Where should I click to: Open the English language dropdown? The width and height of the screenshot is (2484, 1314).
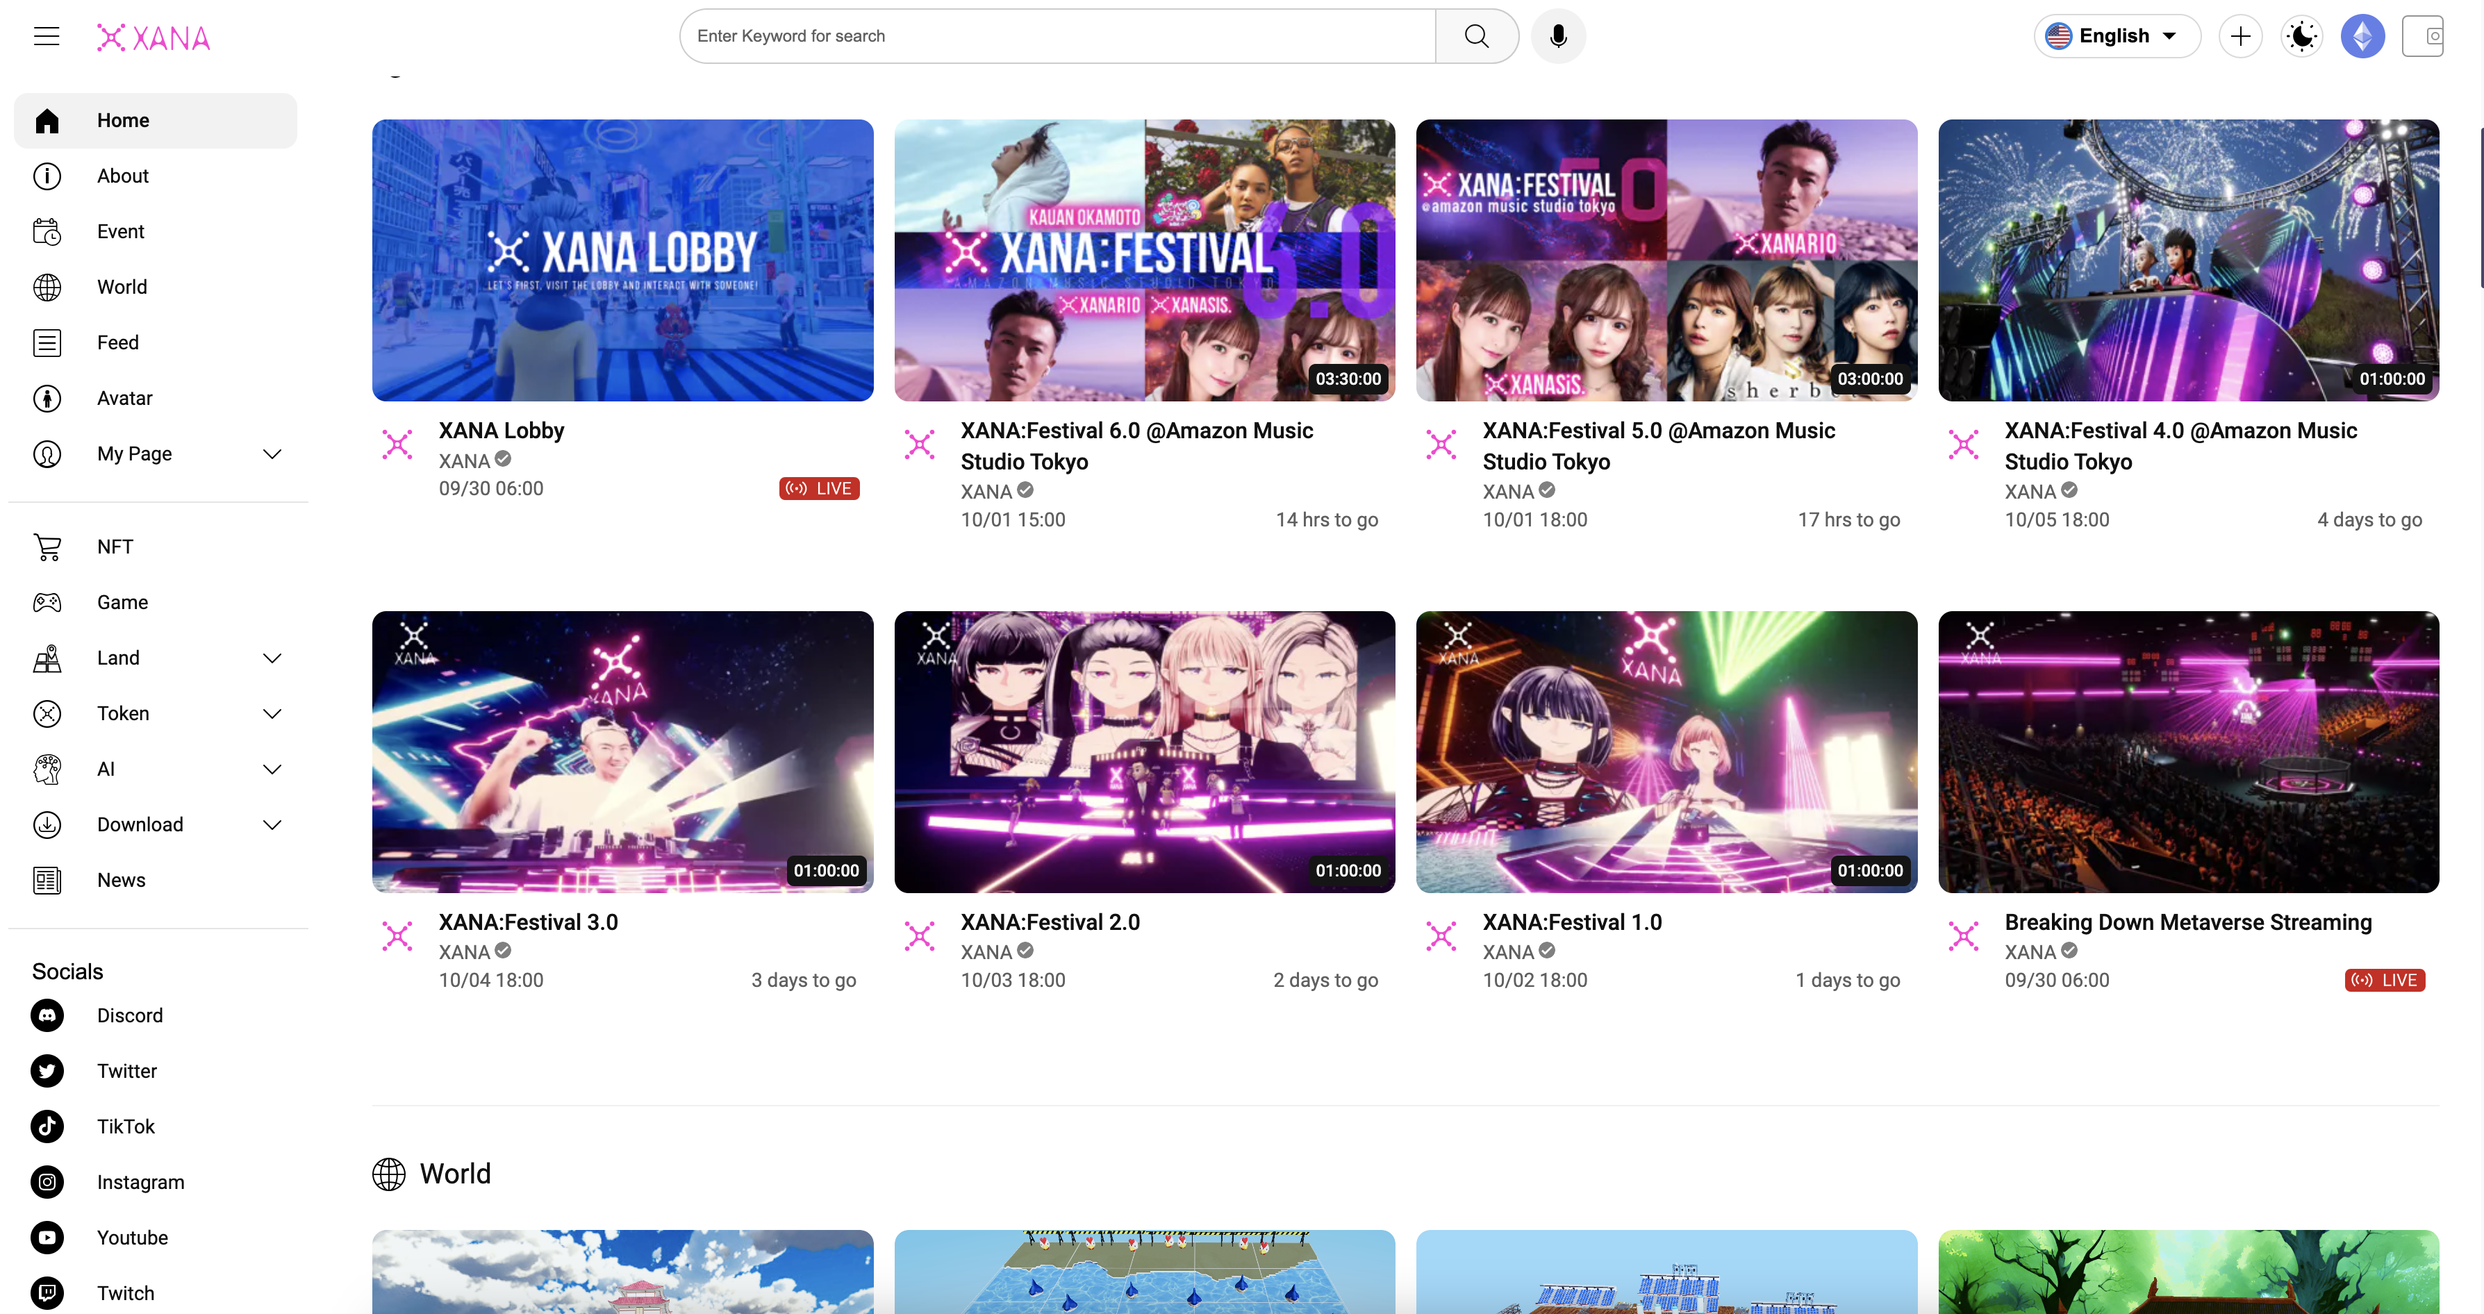tap(2116, 37)
